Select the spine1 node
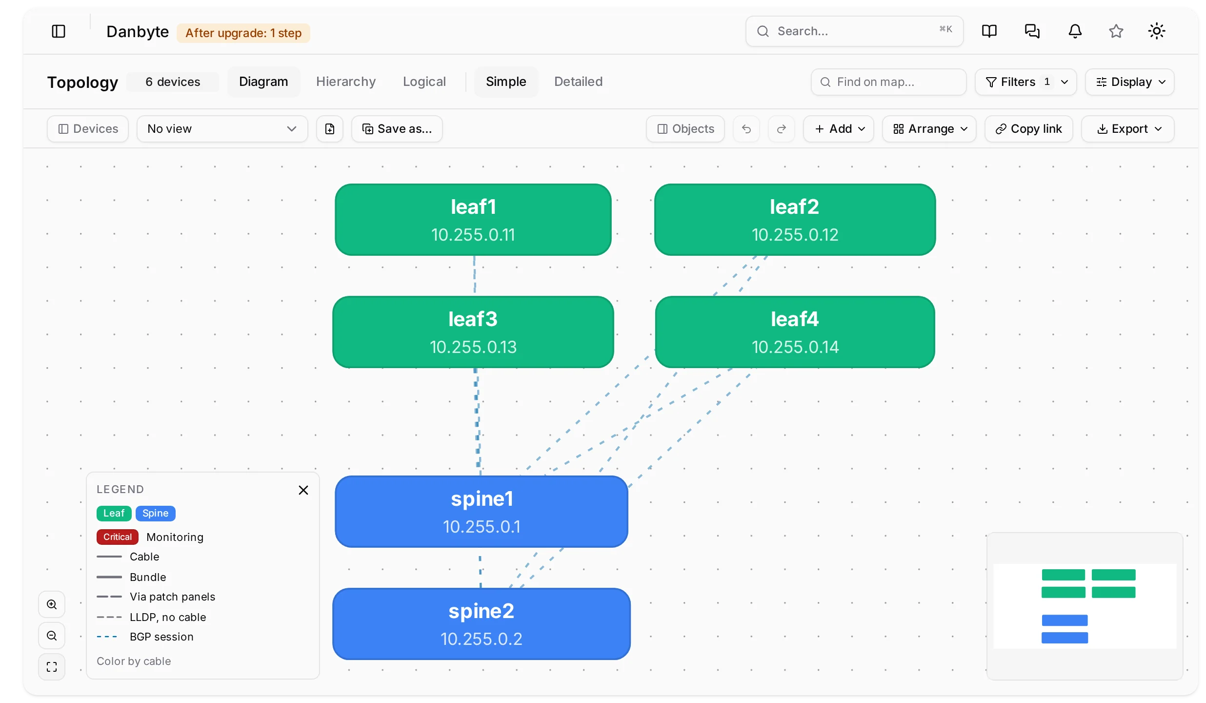Image resolution: width=1206 pixels, height=703 pixels. (x=482, y=512)
